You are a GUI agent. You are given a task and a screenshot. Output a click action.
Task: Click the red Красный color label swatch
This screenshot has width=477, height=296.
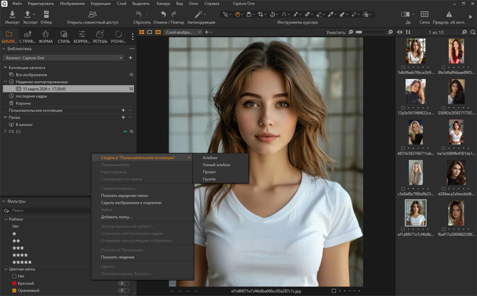click(x=14, y=283)
